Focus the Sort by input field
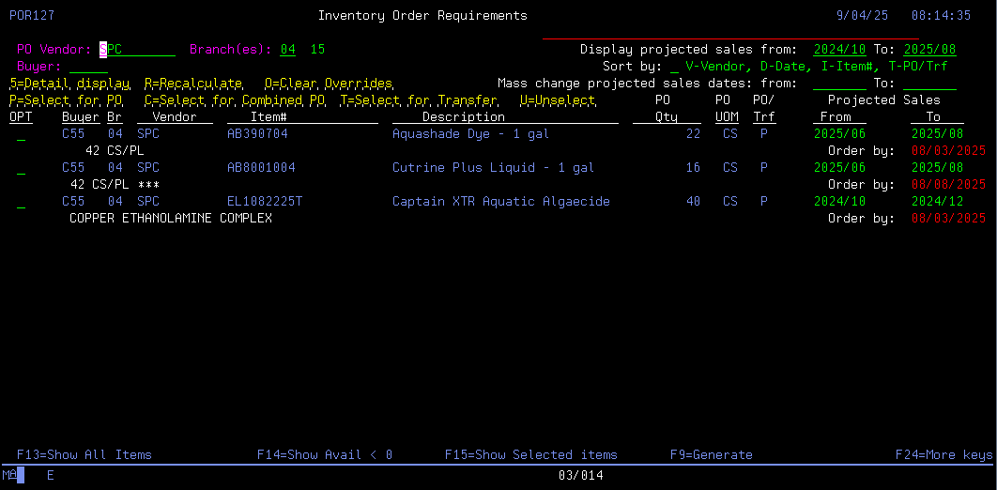Screen dimensions: 997x490 pyautogui.click(x=674, y=67)
